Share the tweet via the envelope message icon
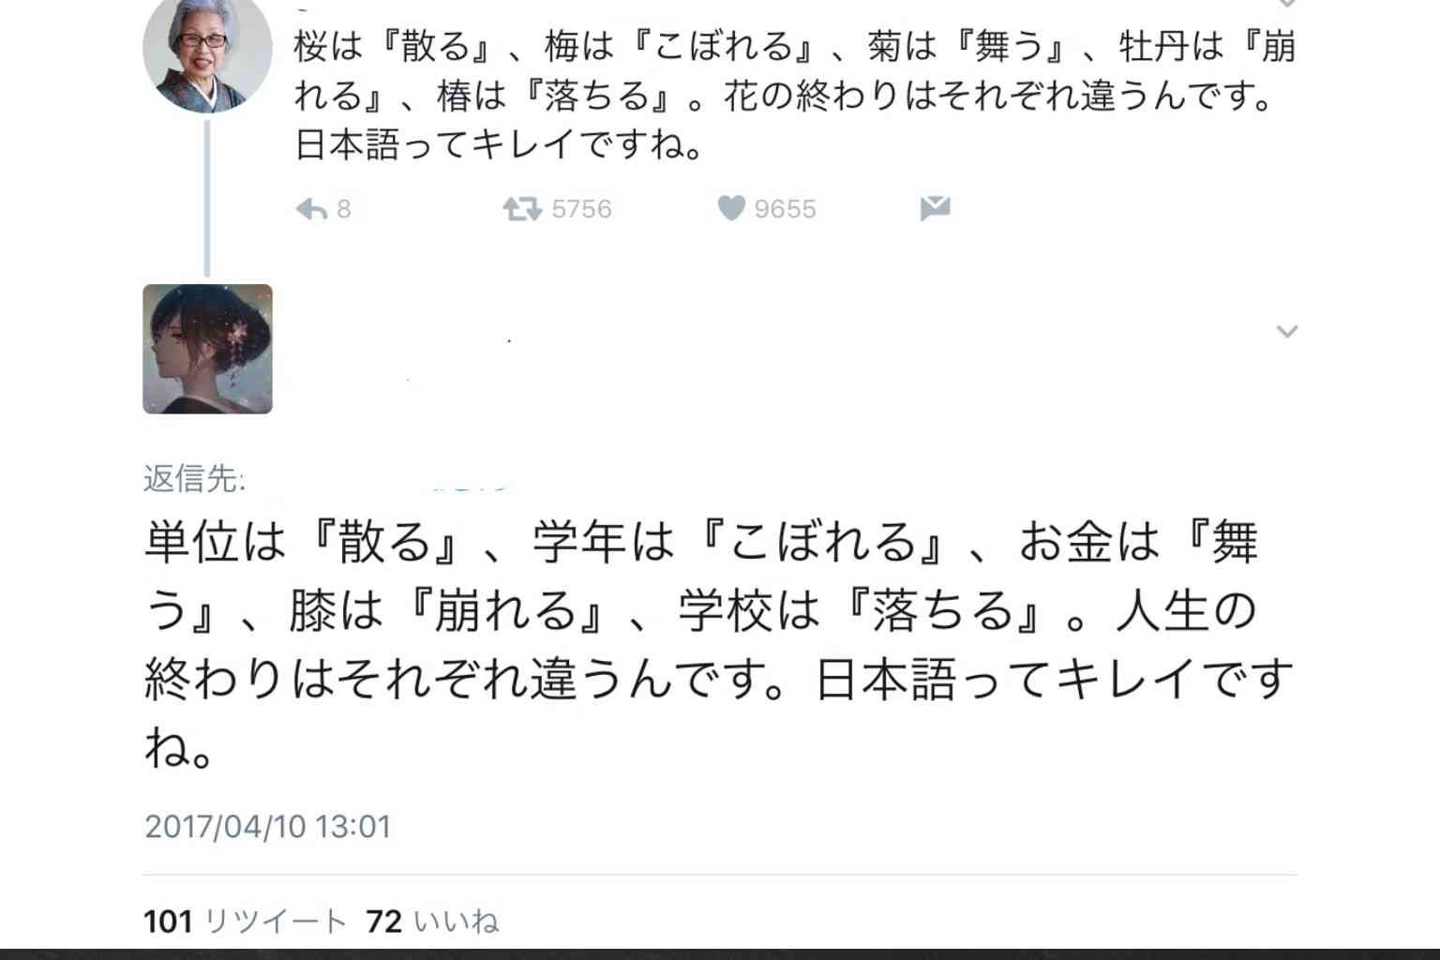 point(936,208)
